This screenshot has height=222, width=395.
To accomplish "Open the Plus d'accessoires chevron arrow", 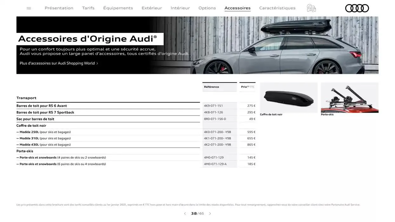I will pos(97,63).
